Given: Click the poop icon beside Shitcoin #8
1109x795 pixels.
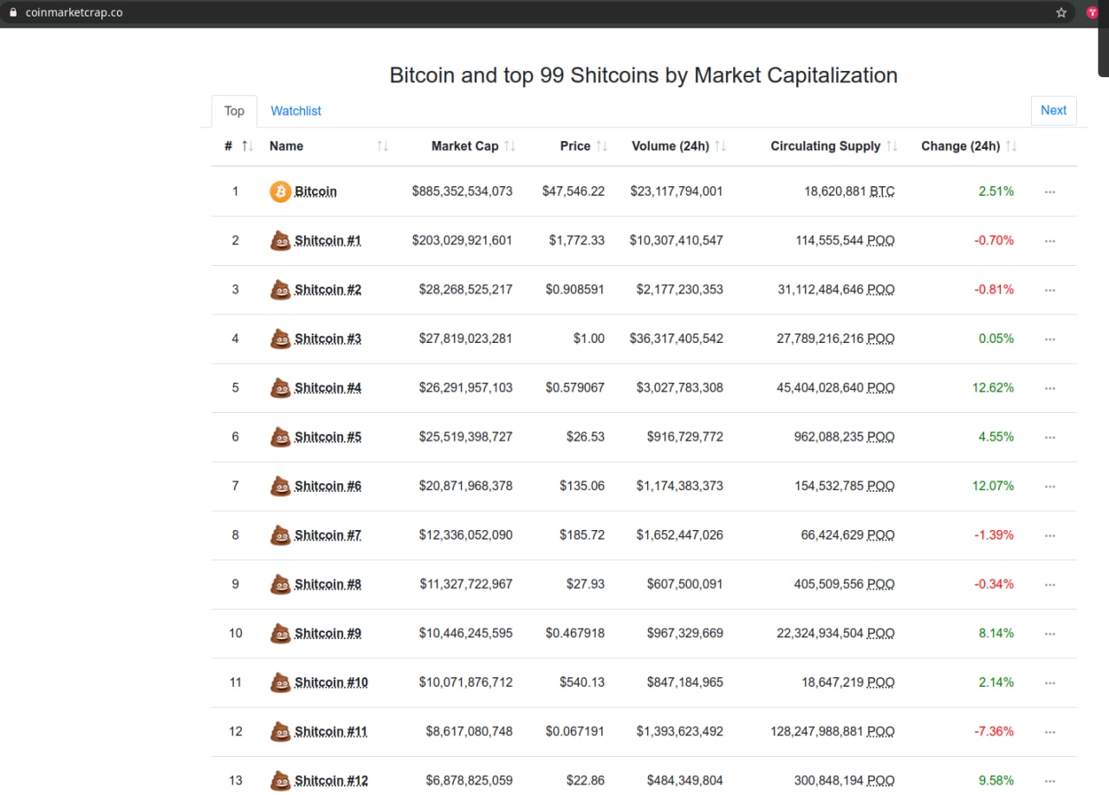Looking at the screenshot, I should [x=280, y=585].
